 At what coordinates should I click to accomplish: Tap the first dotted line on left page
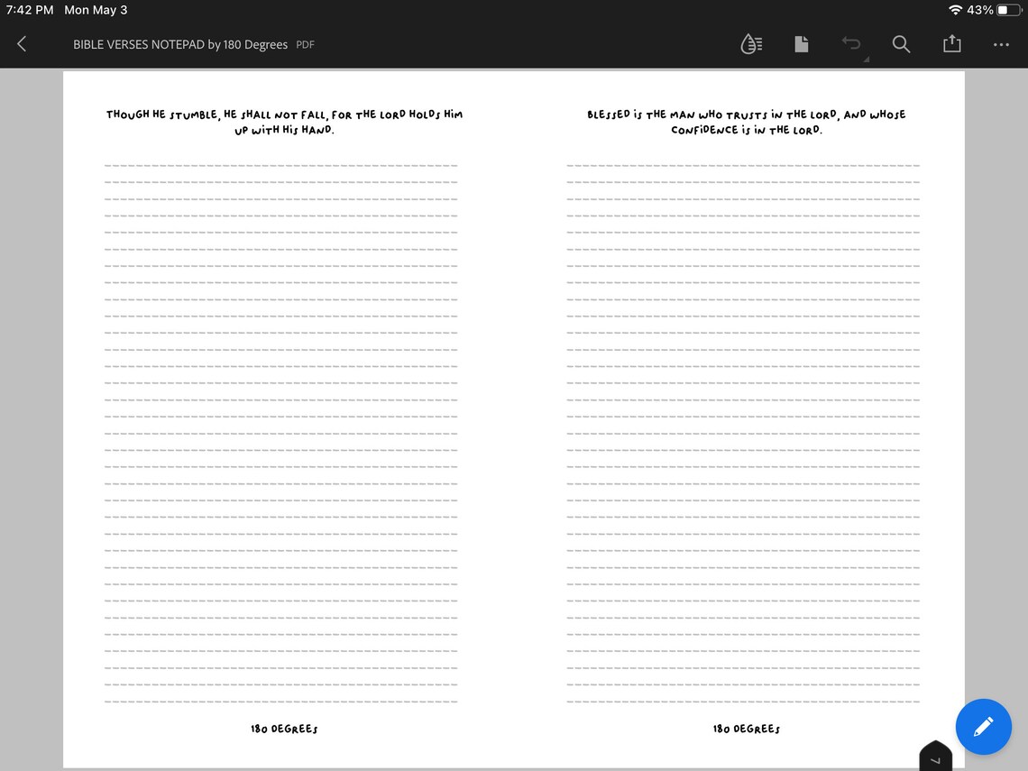click(x=281, y=166)
